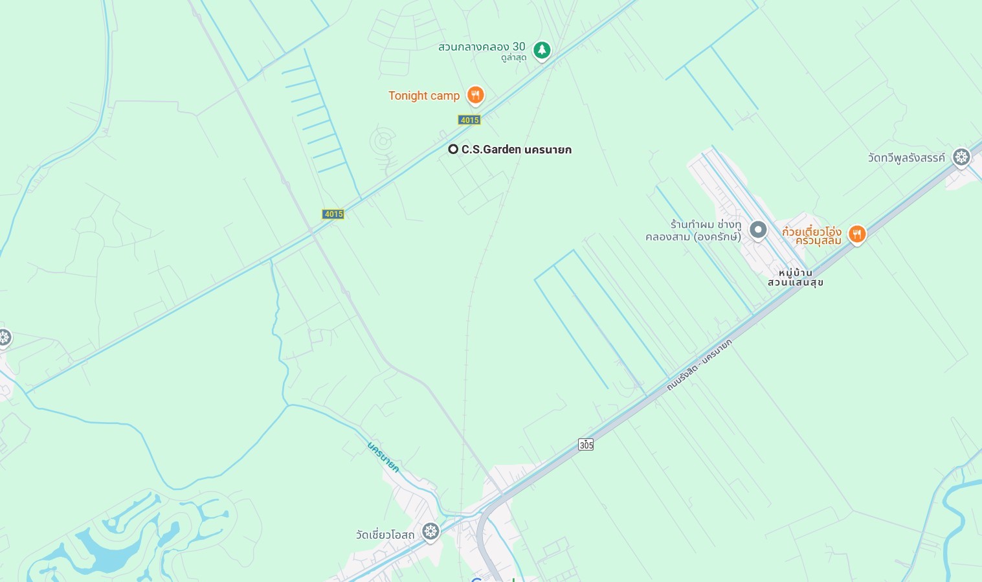Click the วัดทวีพูลรังสรรค์ temple icon
This screenshot has height=582, width=982.
pos(961,157)
